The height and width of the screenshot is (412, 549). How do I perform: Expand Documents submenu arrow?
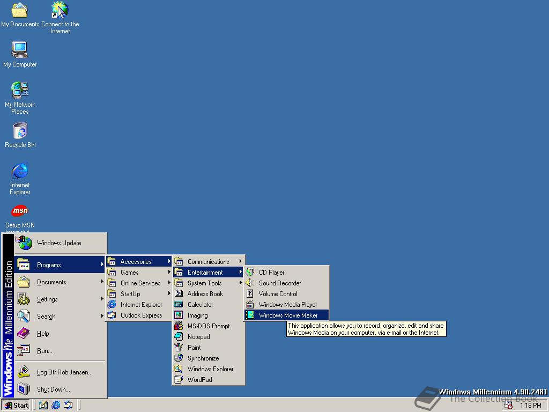102,282
